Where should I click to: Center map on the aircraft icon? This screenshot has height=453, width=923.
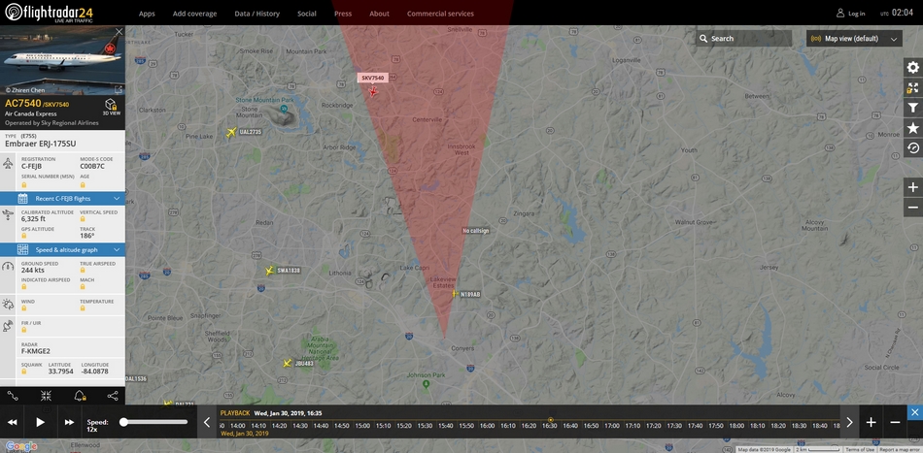(x=46, y=396)
